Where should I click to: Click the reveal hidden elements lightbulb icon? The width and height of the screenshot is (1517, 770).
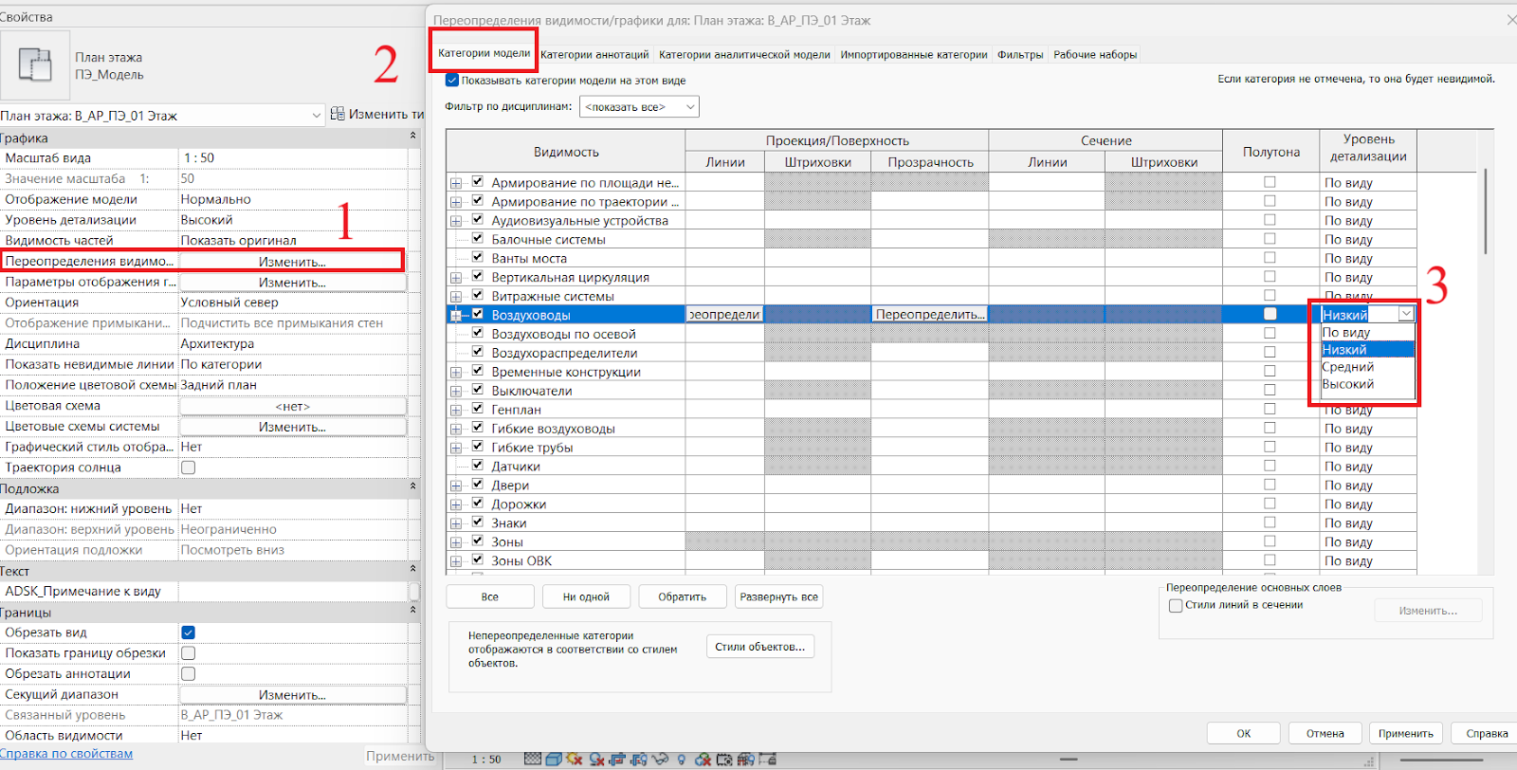tap(681, 760)
